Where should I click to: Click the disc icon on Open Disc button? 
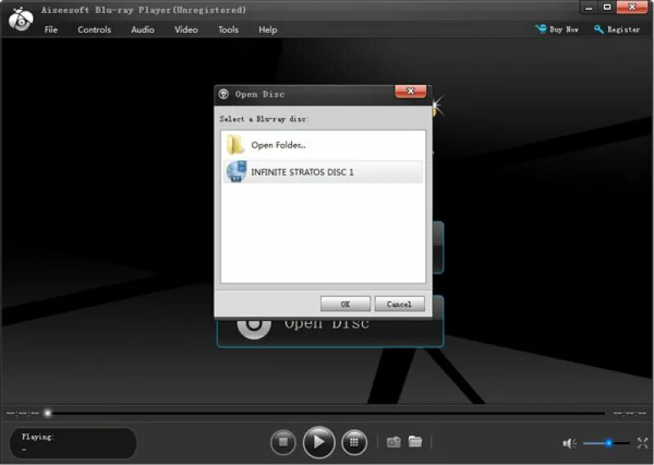[254, 328]
